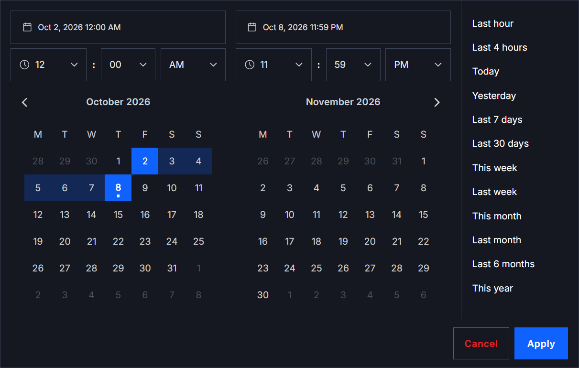Pick the Last 7 days preset
Image resolution: width=579 pixels, height=368 pixels.
(497, 119)
